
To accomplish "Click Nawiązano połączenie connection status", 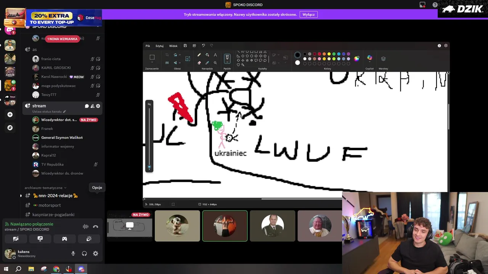I will click(x=32, y=224).
